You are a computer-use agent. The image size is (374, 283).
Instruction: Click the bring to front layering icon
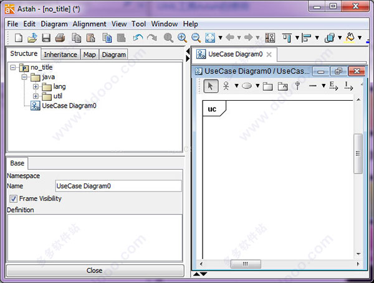[x=329, y=38]
